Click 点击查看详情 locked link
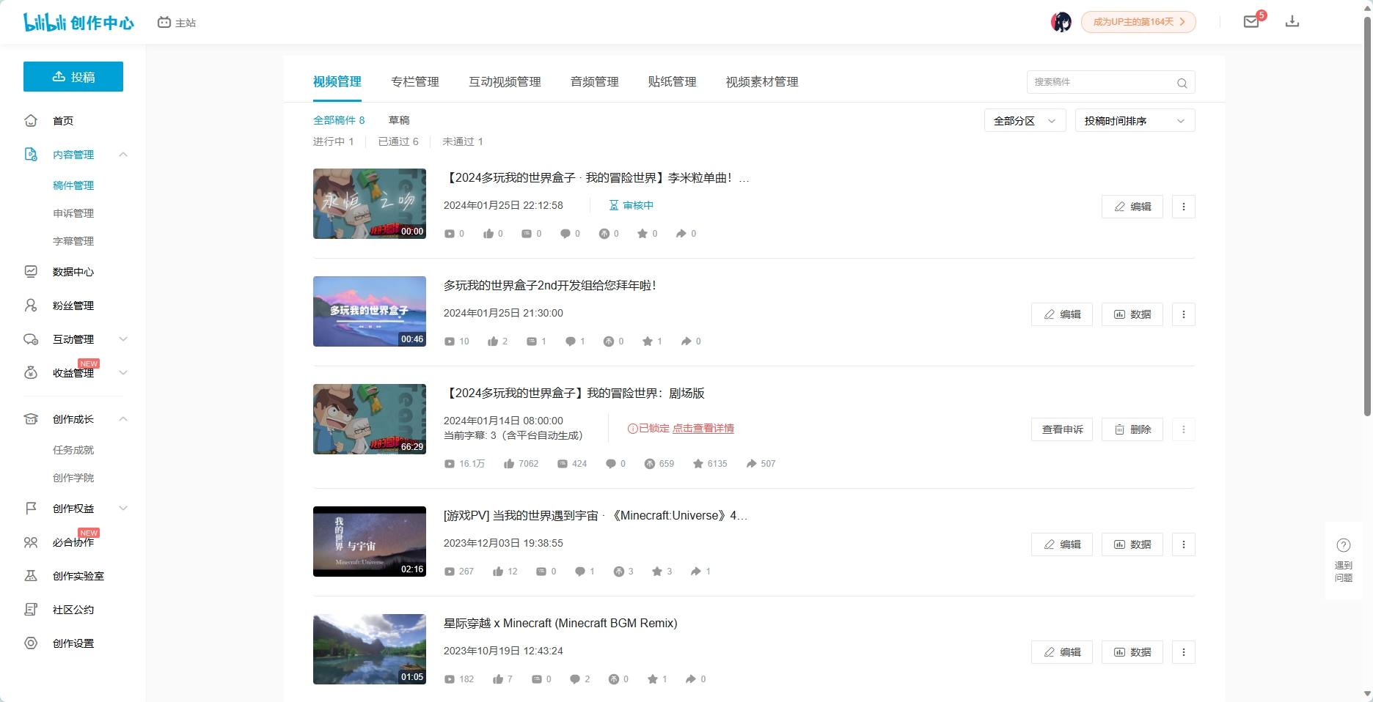 click(703, 429)
